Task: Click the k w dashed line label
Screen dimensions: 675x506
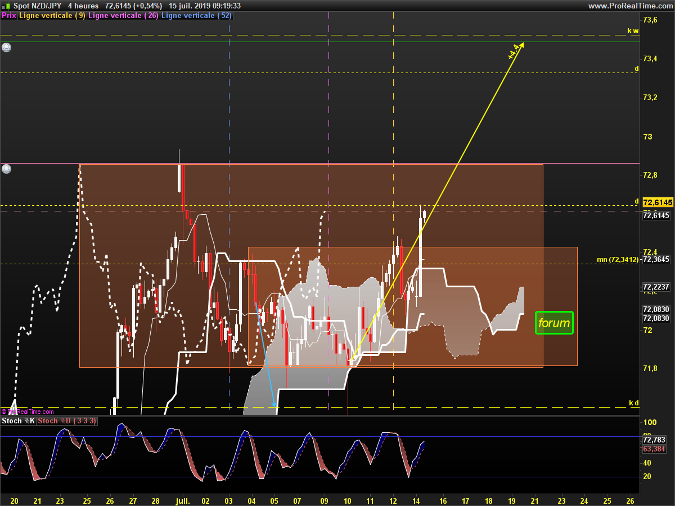Action: (633, 31)
